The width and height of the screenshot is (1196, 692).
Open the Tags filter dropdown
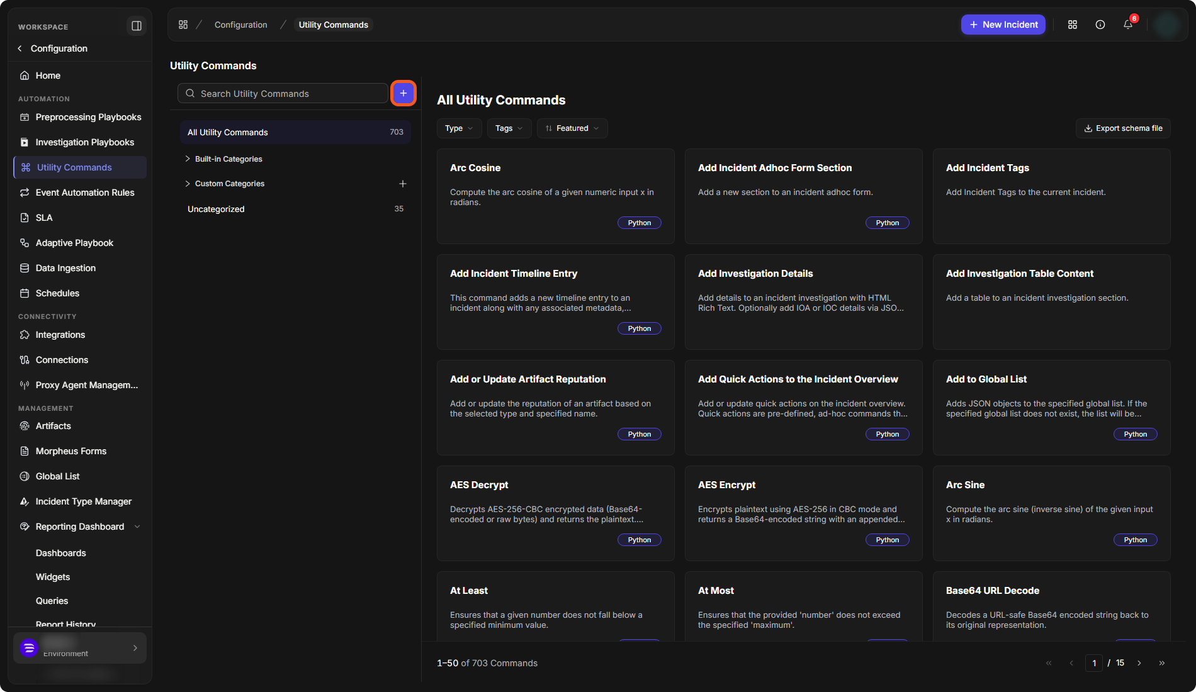click(509, 128)
